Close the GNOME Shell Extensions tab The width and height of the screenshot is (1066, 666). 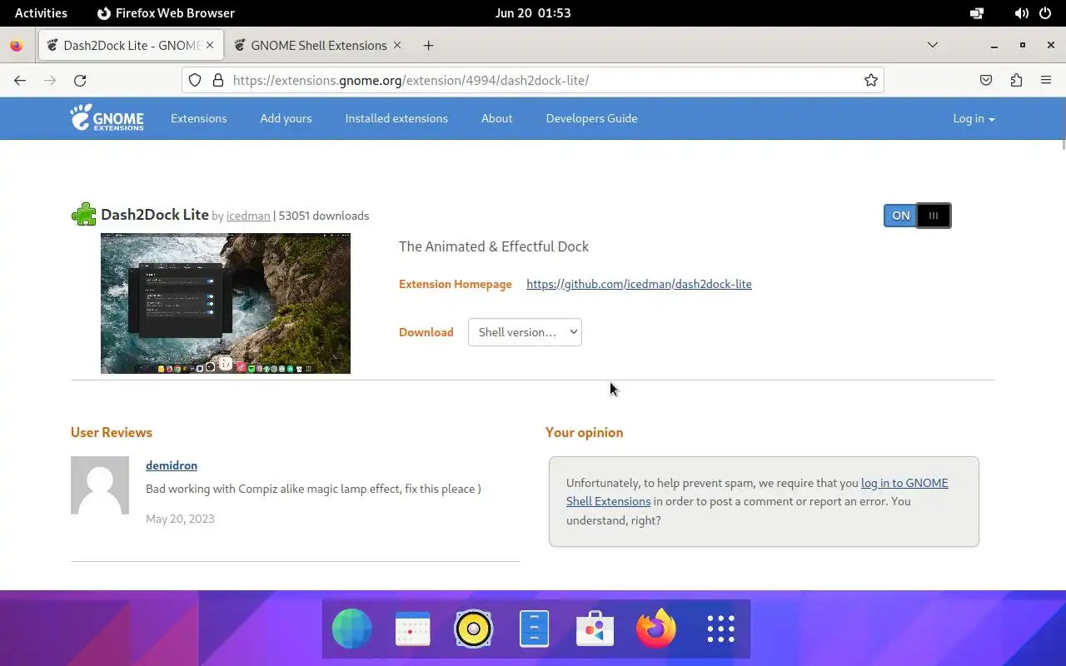coord(397,45)
